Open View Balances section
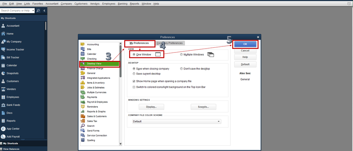 click(x=11, y=149)
